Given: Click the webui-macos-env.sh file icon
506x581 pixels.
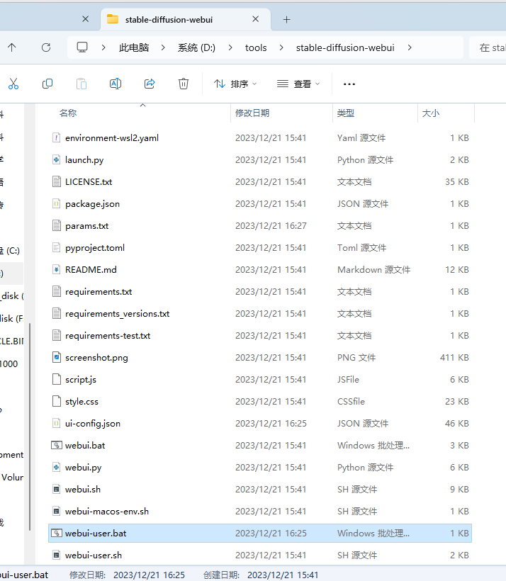Looking at the screenshot, I should point(57,511).
